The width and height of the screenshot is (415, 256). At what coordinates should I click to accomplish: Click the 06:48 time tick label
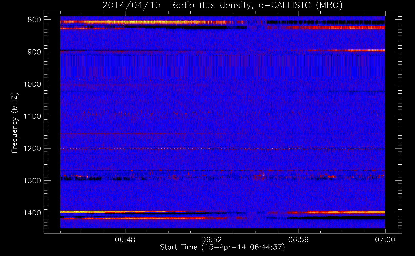125,240
